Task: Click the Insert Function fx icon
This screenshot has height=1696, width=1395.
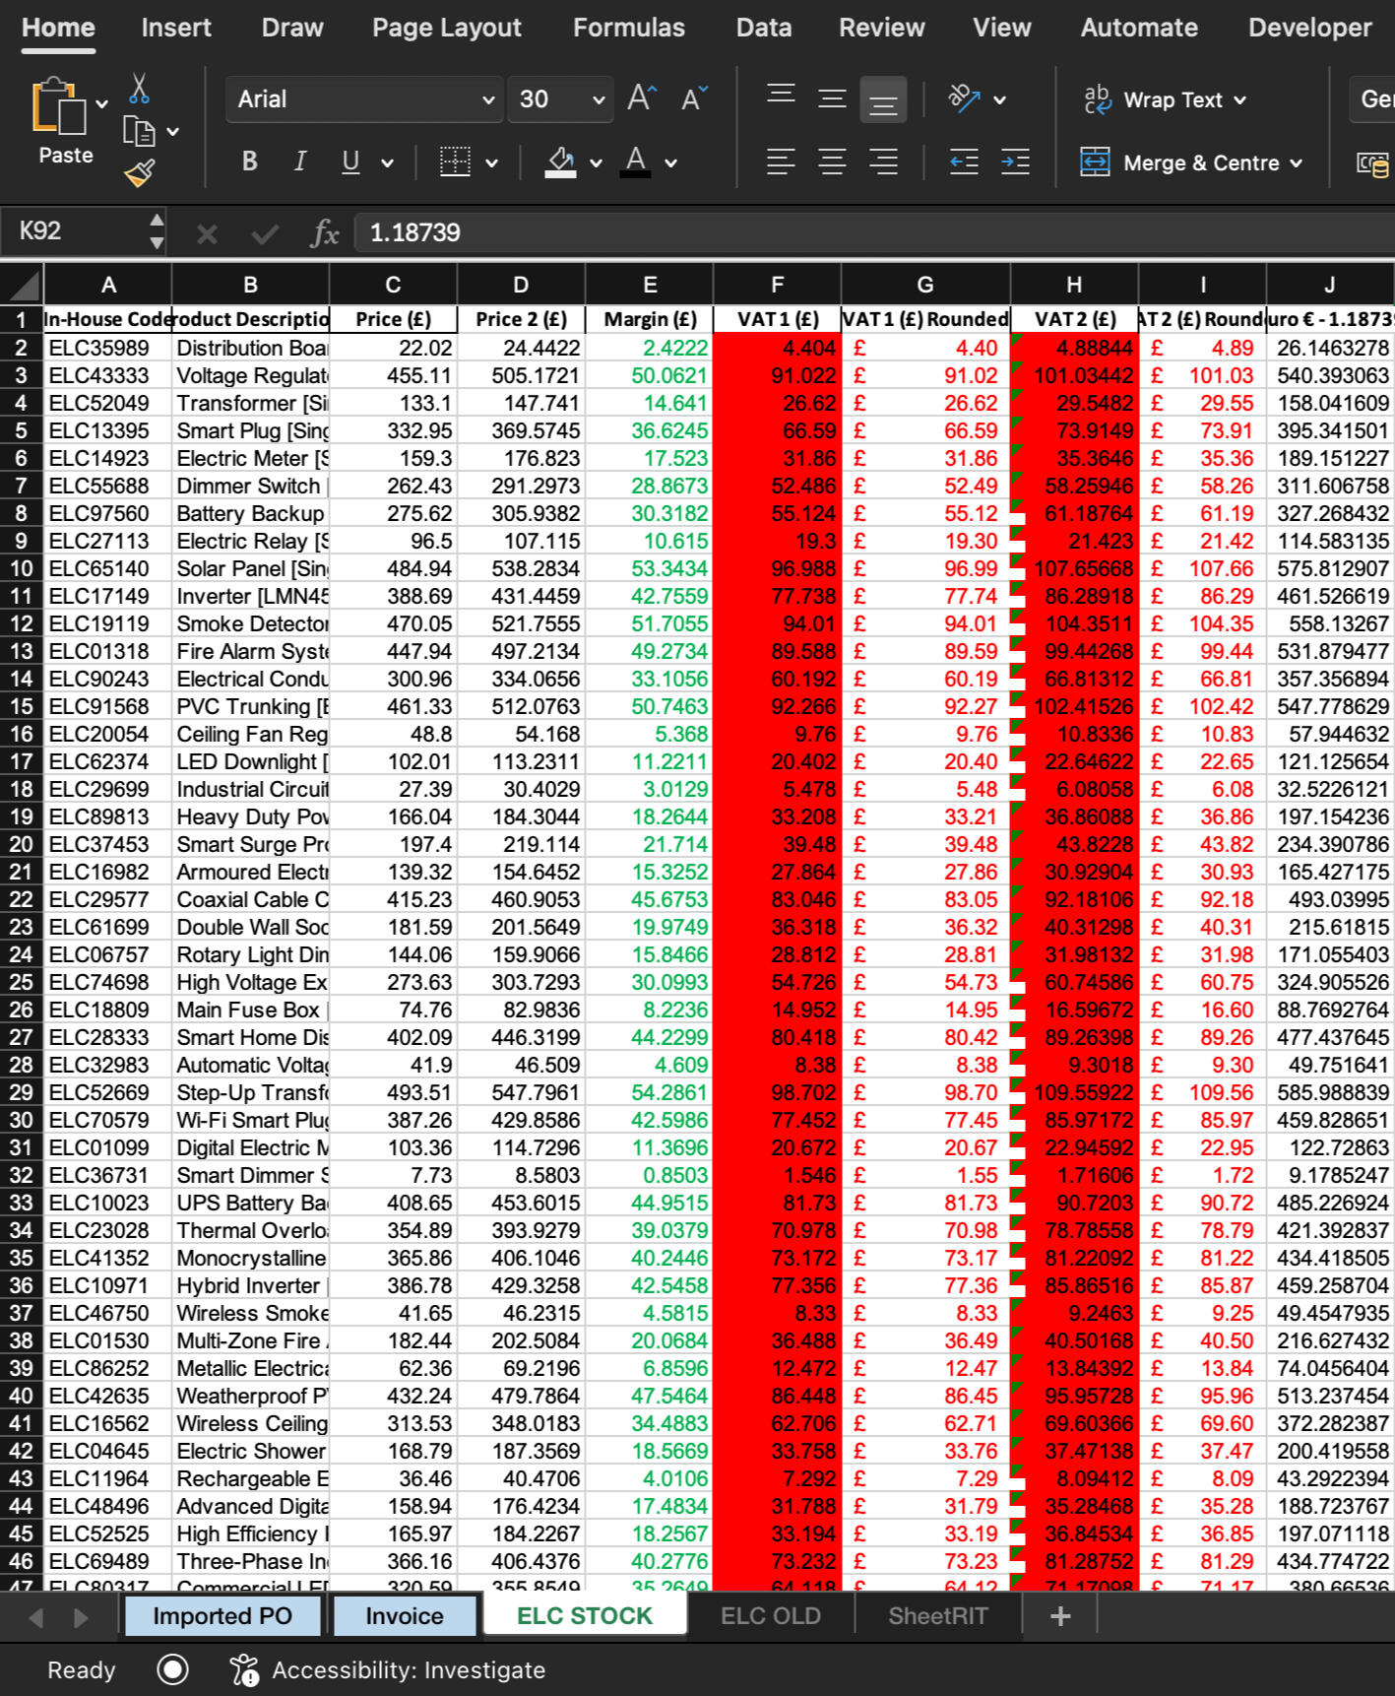Action: 324,233
